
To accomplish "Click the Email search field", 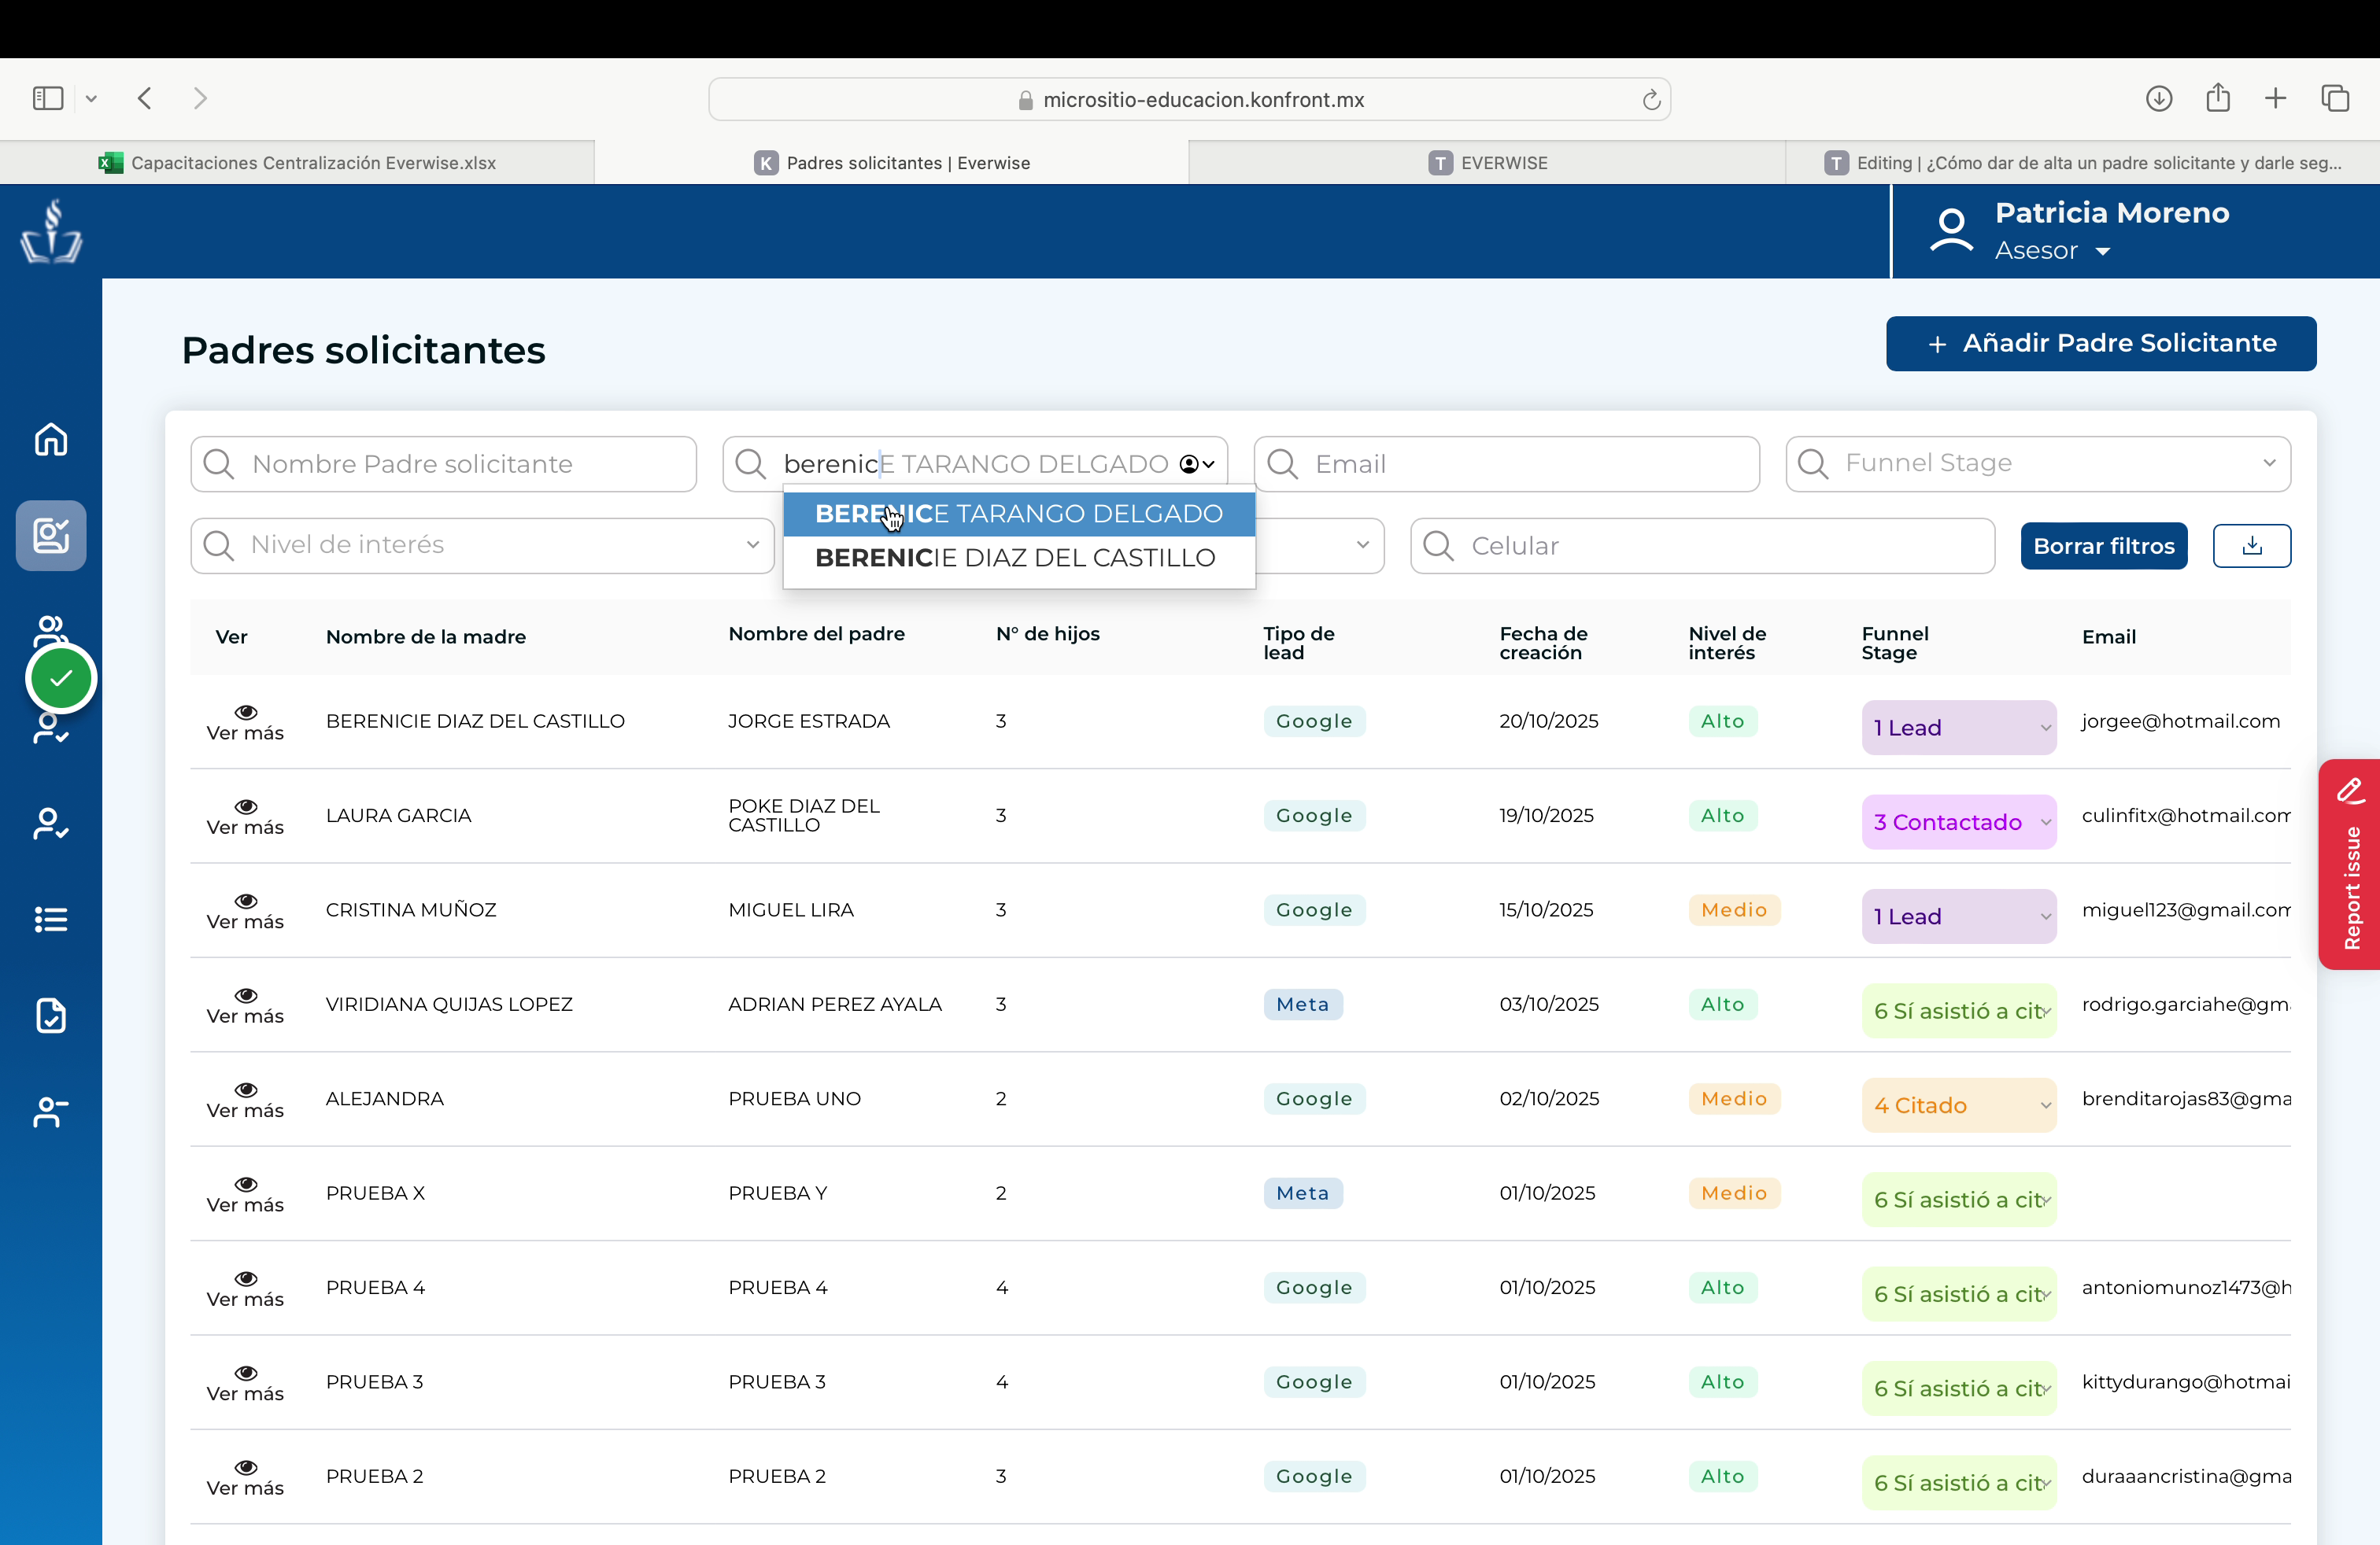I will click(x=1506, y=463).
